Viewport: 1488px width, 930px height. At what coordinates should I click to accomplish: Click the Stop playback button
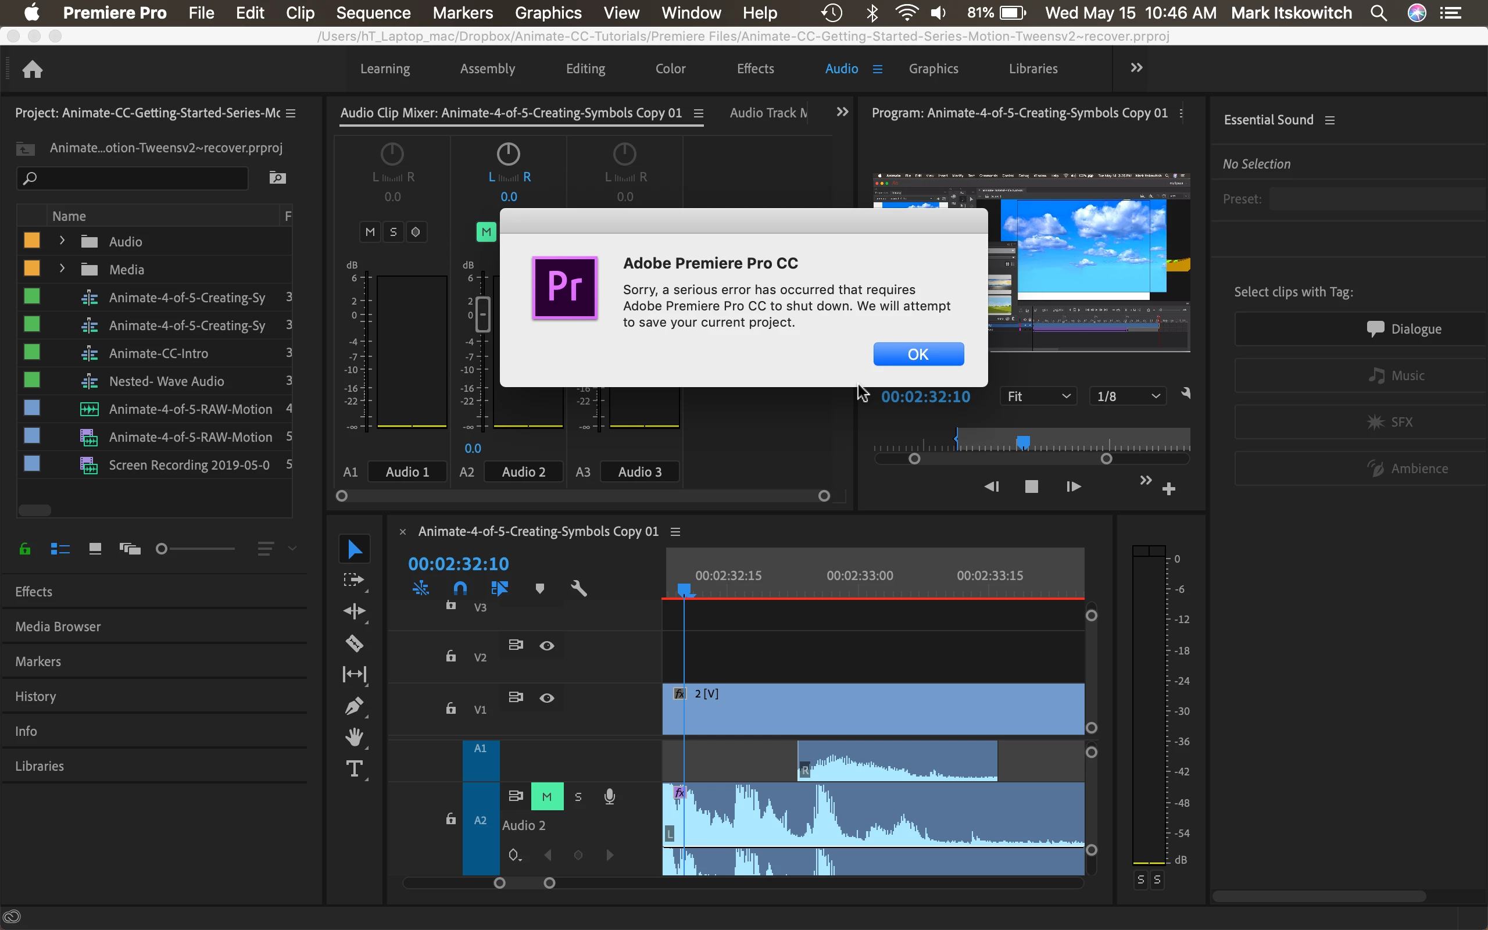pos(1032,487)
